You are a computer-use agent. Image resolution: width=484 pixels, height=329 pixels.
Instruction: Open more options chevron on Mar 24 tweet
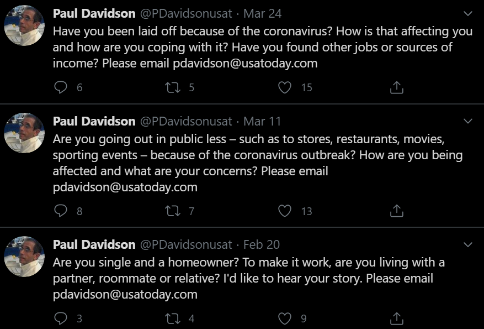click(467, 13)
